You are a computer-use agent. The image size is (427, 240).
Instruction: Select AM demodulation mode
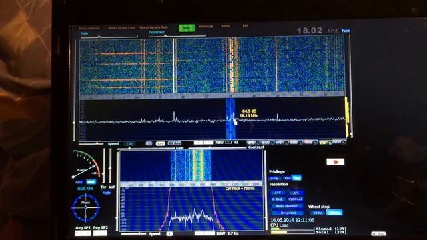pyautogui.click(x=253, y=142)
